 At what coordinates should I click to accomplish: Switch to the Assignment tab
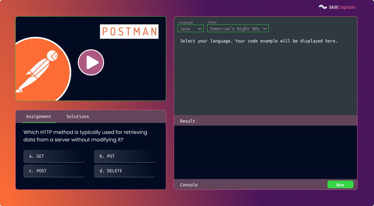pos(39,116)
